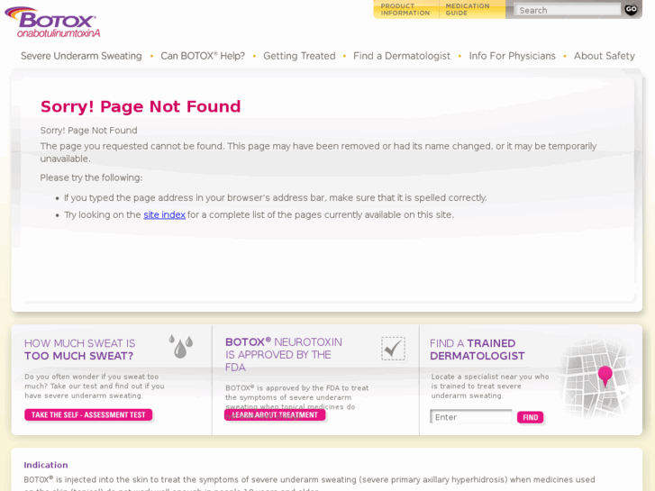Open Find a Dermatologist menu
This screenshot has height=491, width=655.
click(x=402, y=56)
